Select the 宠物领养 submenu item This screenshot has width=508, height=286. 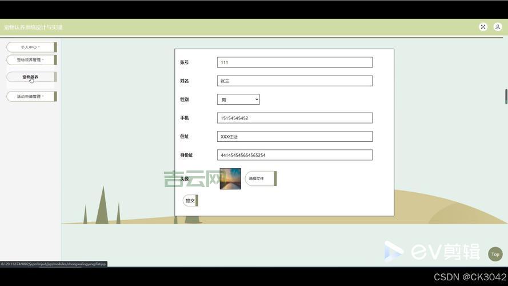(x=31, y=77)
